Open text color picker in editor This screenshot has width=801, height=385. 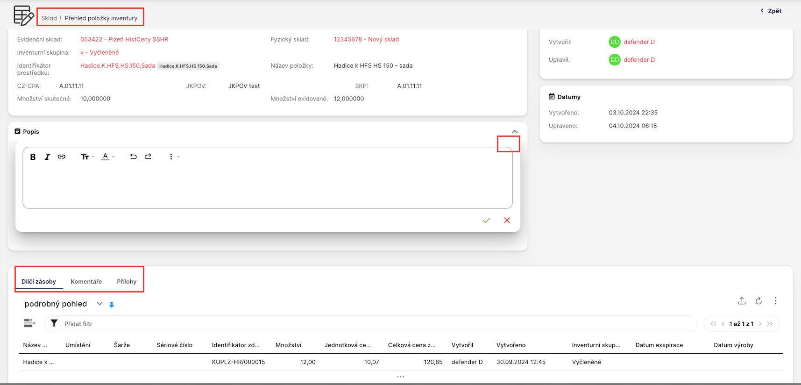pyautogui.click(x=107, y=157)
